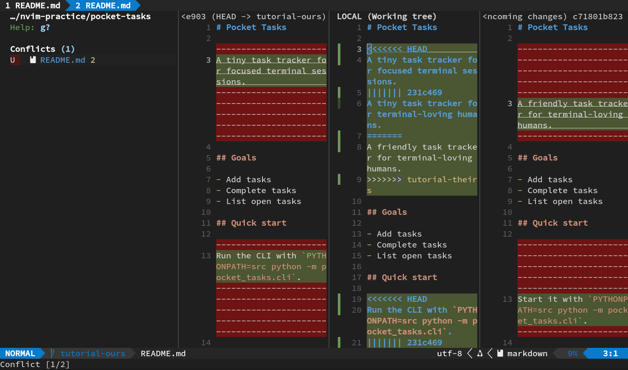Click the NORMAL mode indicator

tap(20, 353)
